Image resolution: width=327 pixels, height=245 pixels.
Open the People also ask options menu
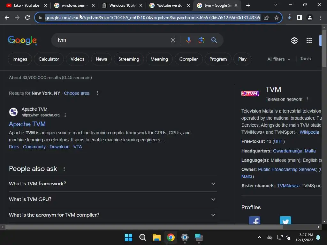[x=64, y=169]
